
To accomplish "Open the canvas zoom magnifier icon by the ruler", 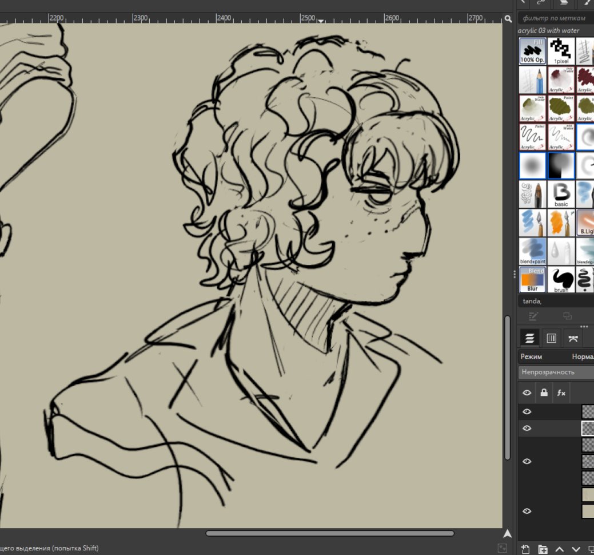I will [508, 18].
